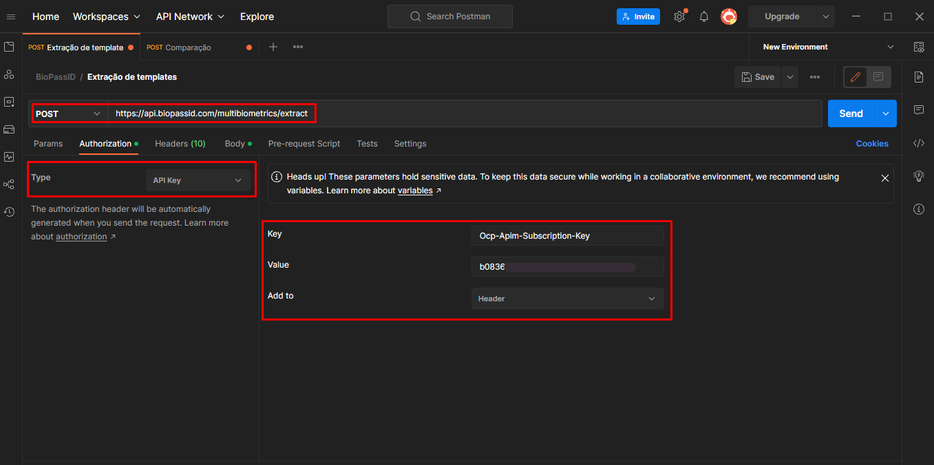Switch to Pre-request Script tab

coord(304,144)
